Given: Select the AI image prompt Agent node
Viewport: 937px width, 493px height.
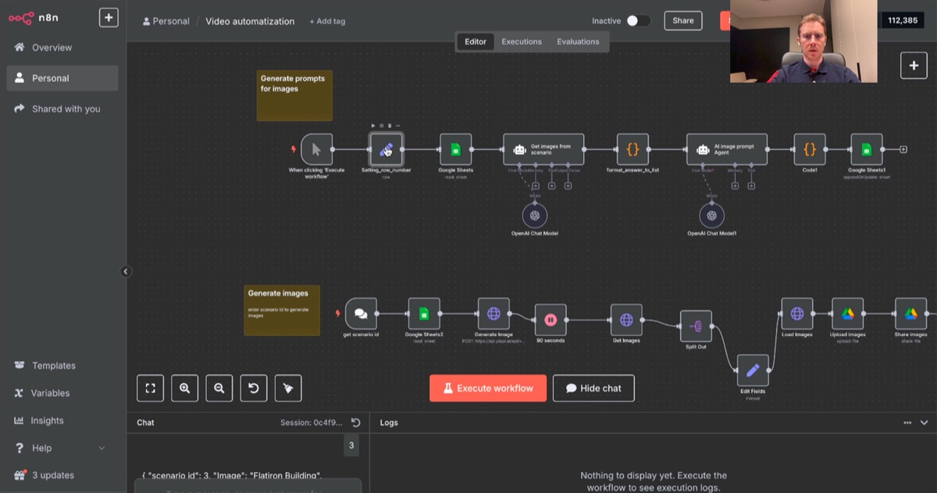Looking at the screenshot, I should coord(727,149).
